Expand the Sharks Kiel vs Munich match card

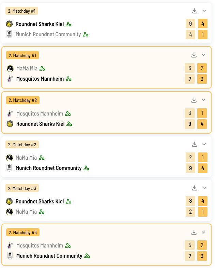(204, 11)
